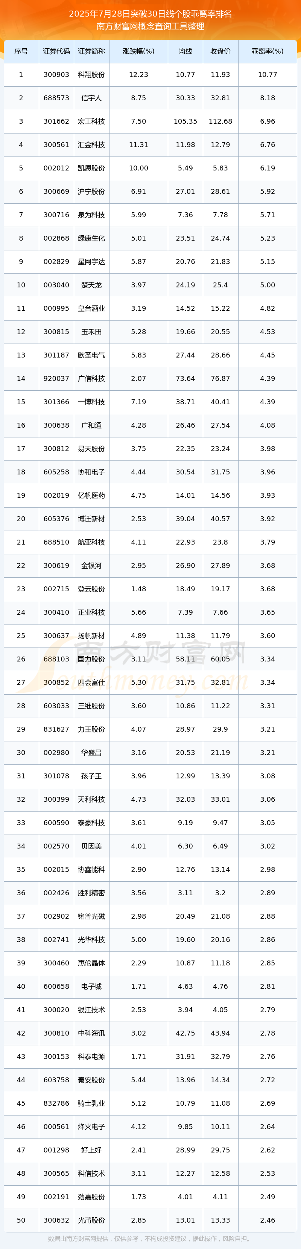
Task: Select stock name 光华科技
Action: 91,940
